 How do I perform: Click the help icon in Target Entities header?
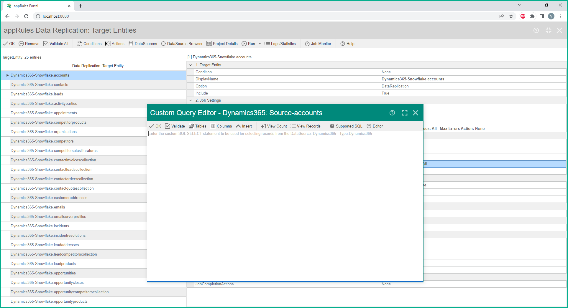(536, 30)
